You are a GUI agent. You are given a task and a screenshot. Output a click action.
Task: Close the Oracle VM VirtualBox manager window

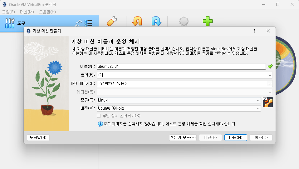click(292, 4)
